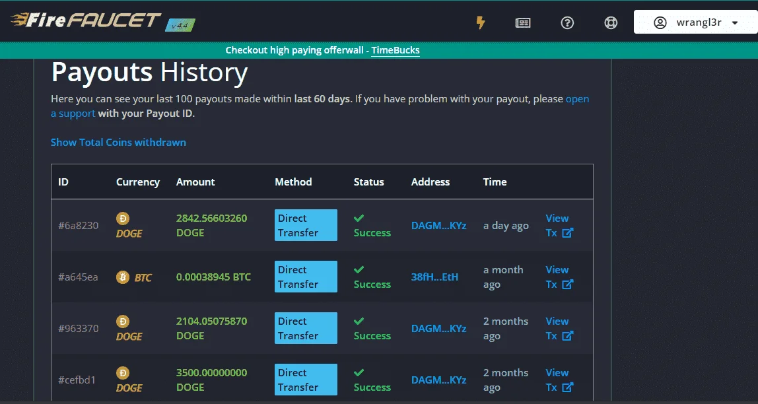Click the support lifebuoy icon
The height and width of the screenshot is (404, 758).
[611, 22]
